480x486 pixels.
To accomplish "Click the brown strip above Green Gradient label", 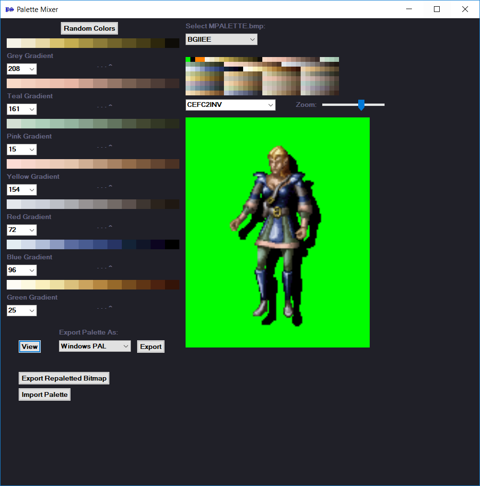I will [x=93, y=285].
